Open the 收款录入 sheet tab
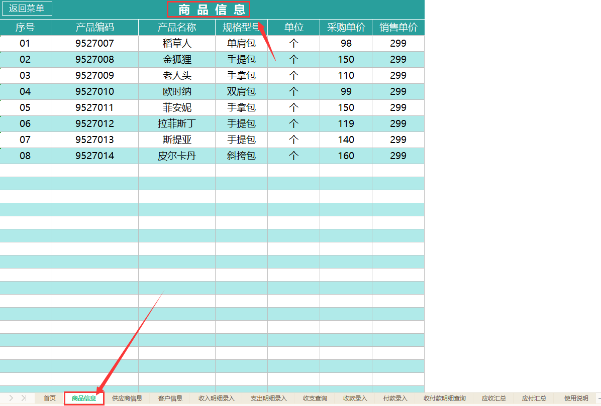The width and height of the screenshot is (601, 406). 355,398
